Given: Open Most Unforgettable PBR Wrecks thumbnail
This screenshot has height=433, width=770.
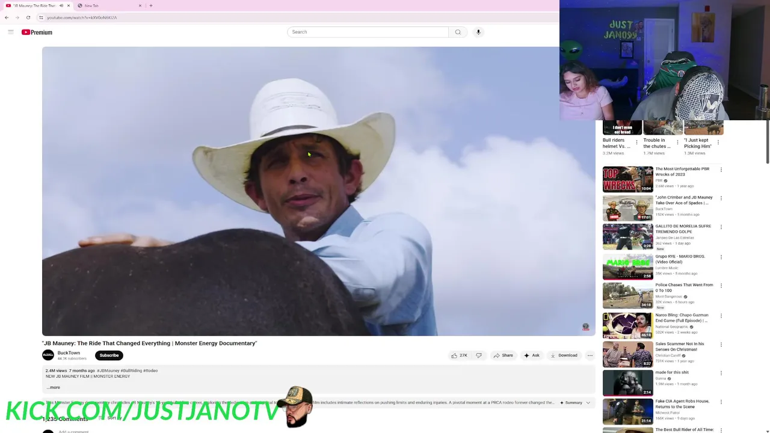Looking at the screenshot, I should tap(628, 179).
